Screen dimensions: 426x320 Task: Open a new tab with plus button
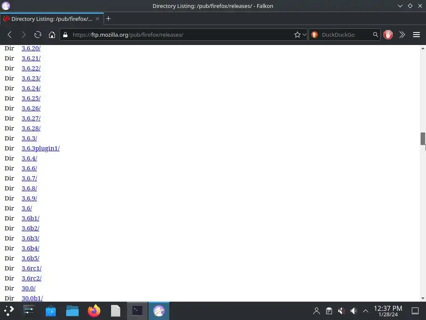point(109,18)
